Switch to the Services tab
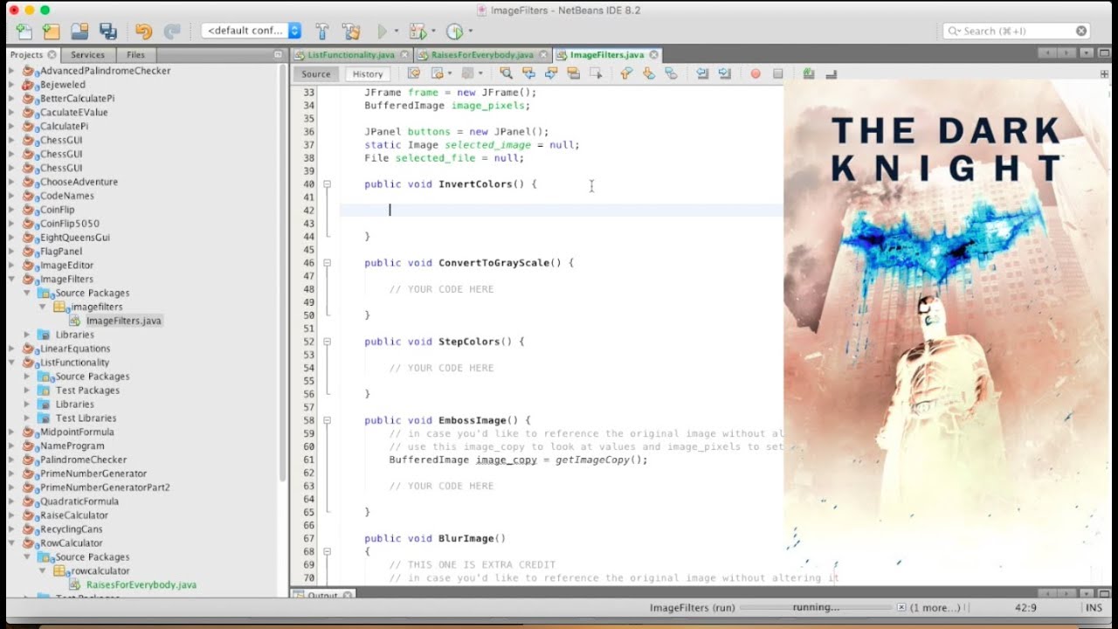The height and width of the screenshot is (629, 1118). 87,54
